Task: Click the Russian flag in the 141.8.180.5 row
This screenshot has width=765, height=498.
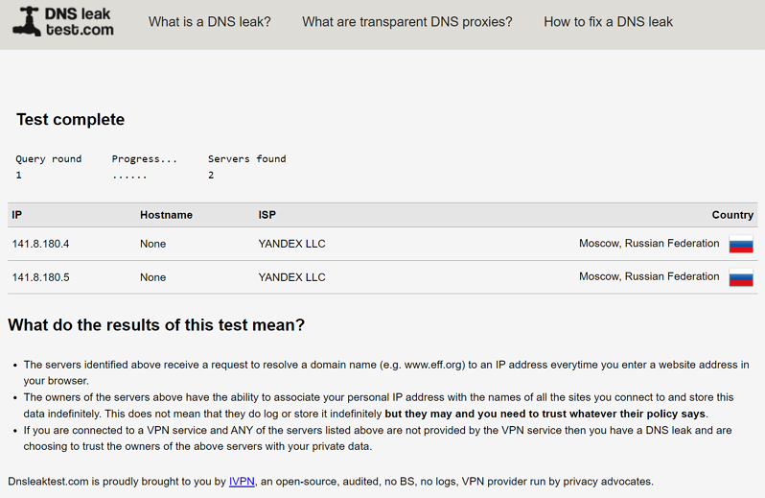Action: pos(740,277)
